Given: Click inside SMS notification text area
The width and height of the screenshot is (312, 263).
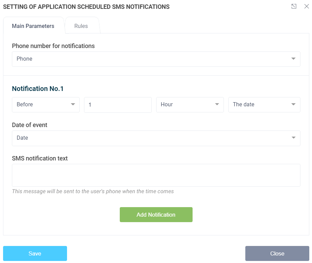Looking at the screenshot, I should tap(156, 175).
